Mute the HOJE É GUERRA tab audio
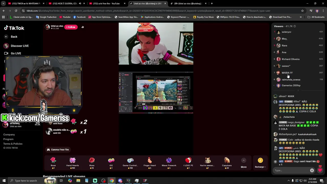 pos(80,4)
